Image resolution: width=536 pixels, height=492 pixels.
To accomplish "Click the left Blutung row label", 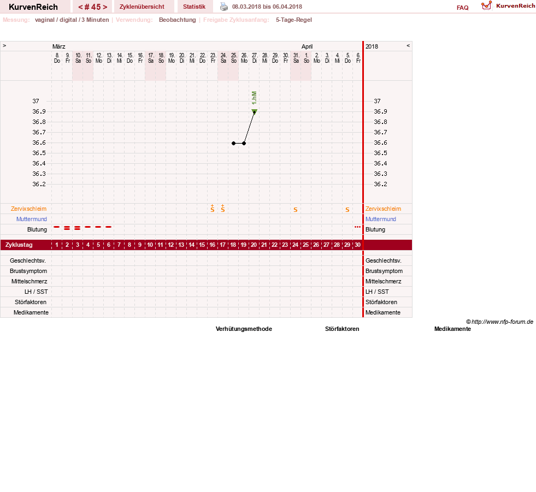I will click(37, 229).
